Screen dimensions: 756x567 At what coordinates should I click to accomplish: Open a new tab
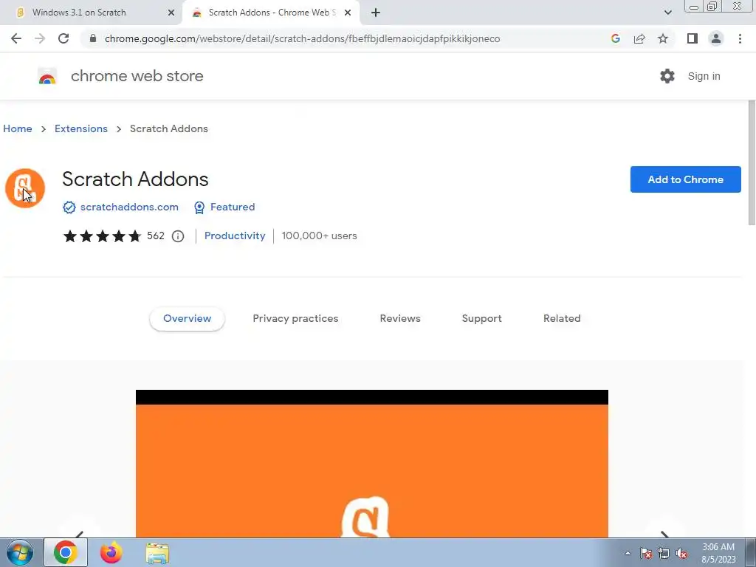(376, 13)
